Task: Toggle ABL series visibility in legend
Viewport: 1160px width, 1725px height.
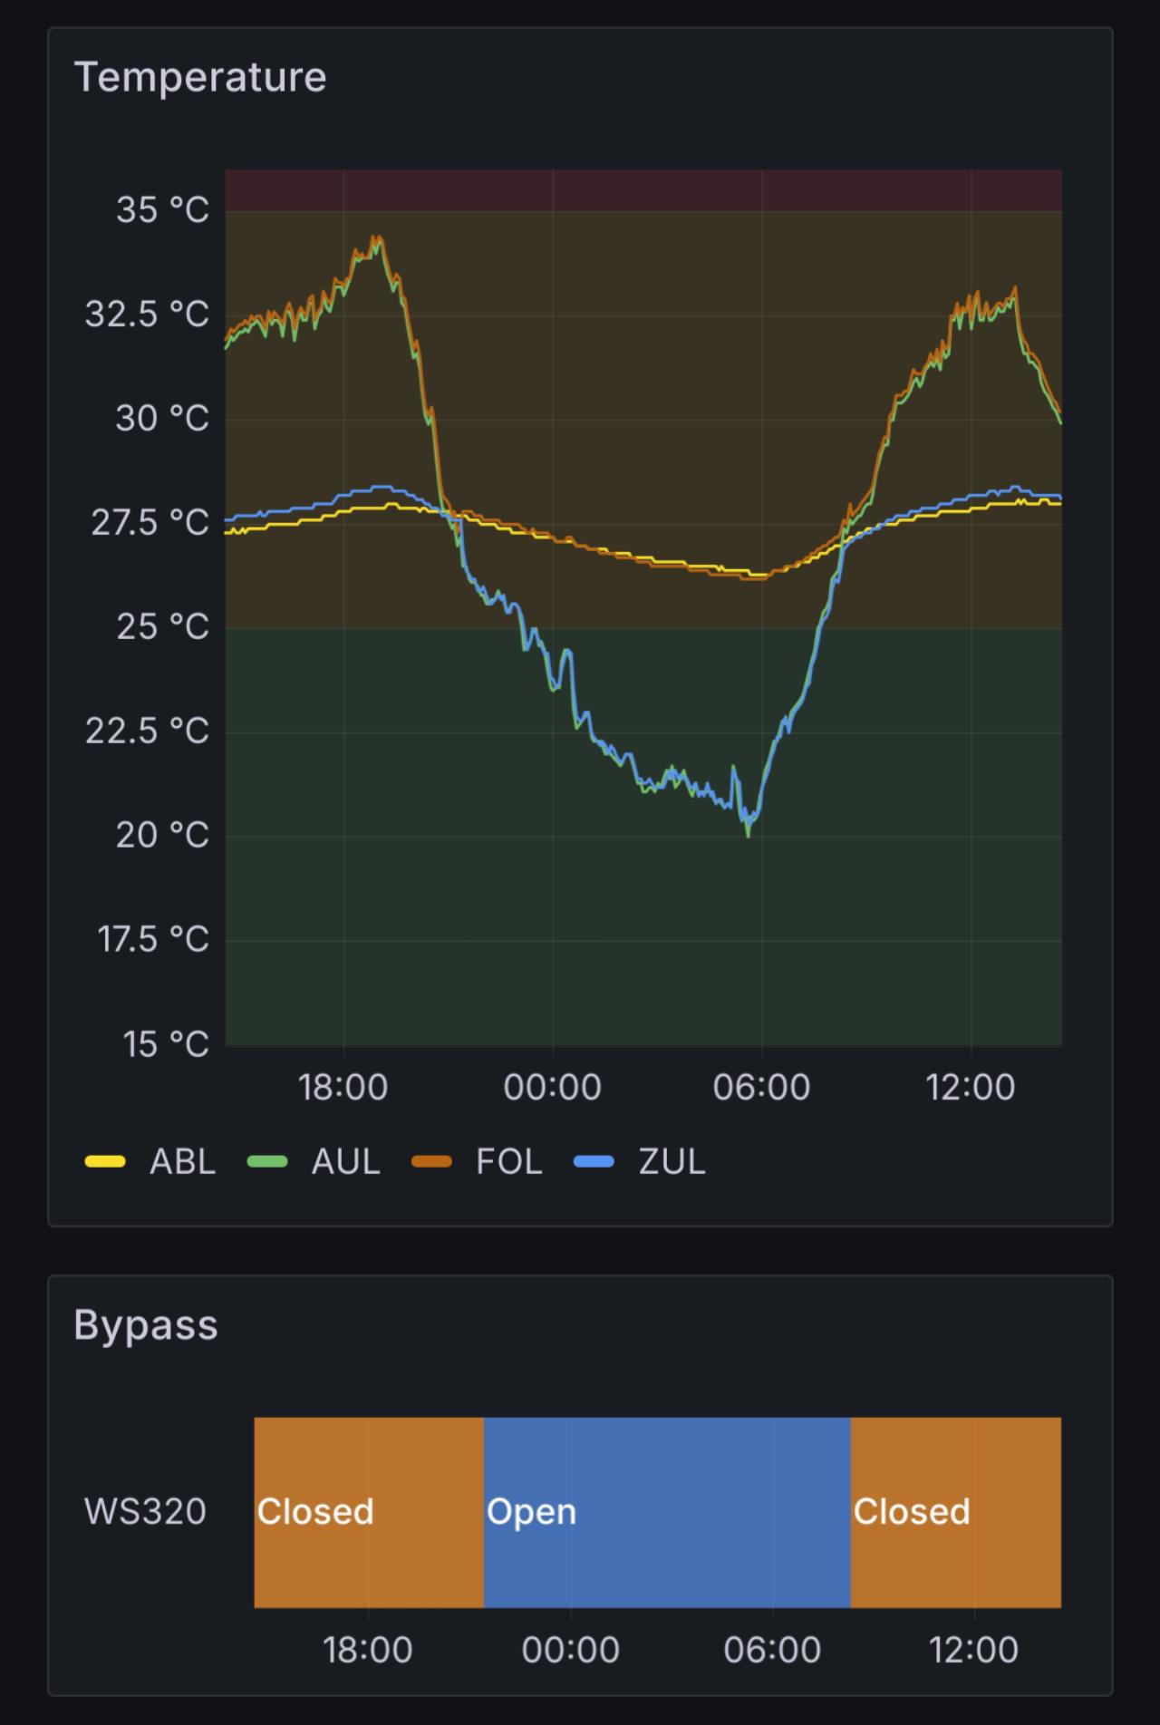Action: (182, 1161)
